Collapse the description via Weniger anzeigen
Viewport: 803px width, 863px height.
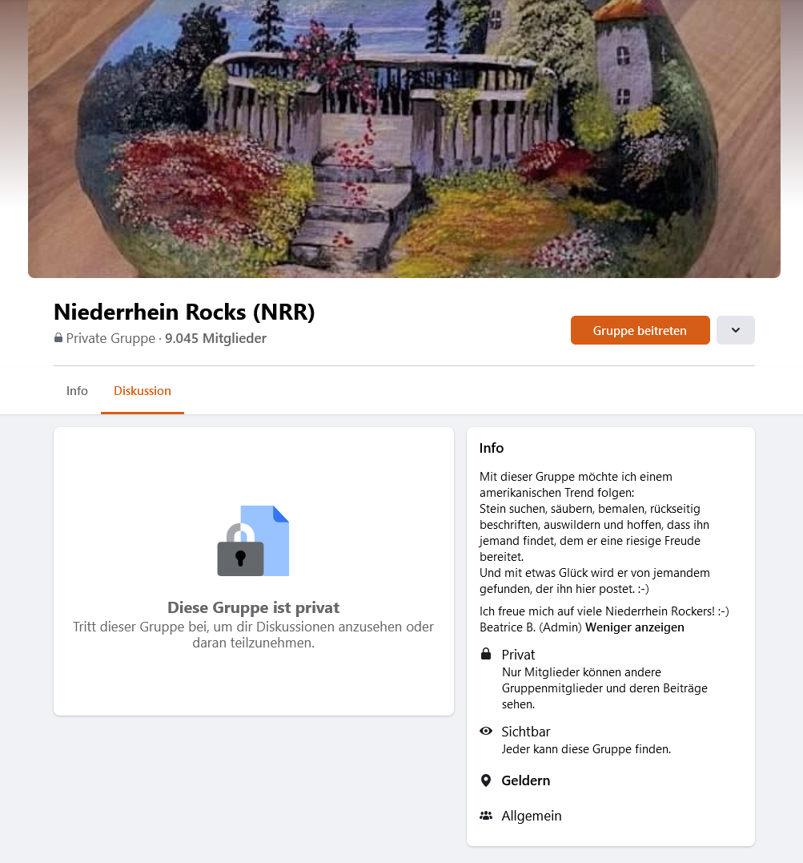point(634,627)
